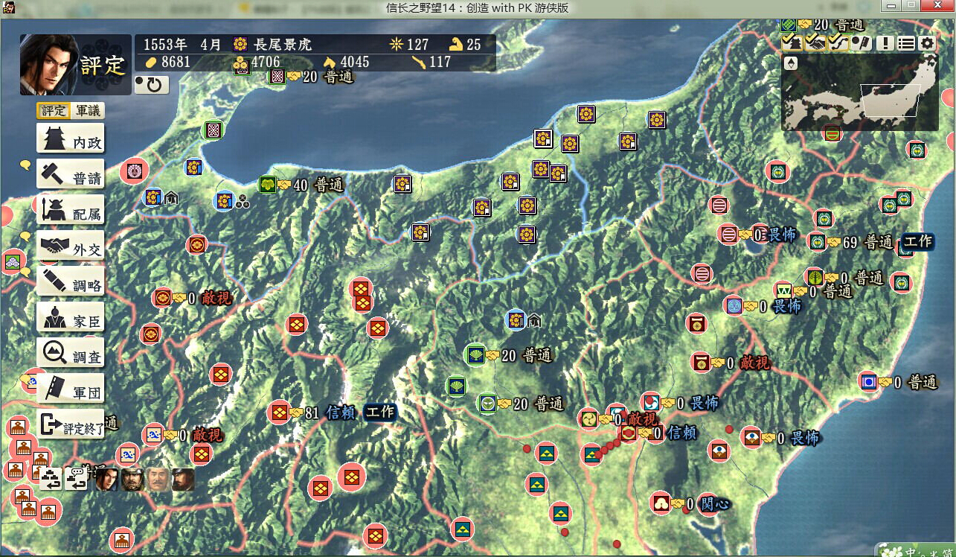The width and height of the screenshot is (956, 557).
Task: Click the speech bubble beside 軍団
Action: pyautogui.click(x=26, y=381)
